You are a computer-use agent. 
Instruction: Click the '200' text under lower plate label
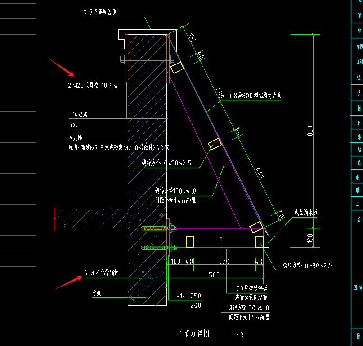(x=196, y=305)
